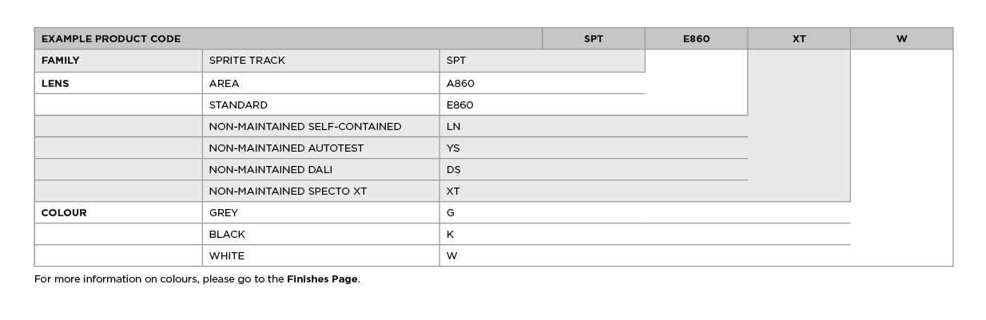Click the AREA lens option
This screenshot has width=986, height=320.
[x=224, y=83]
